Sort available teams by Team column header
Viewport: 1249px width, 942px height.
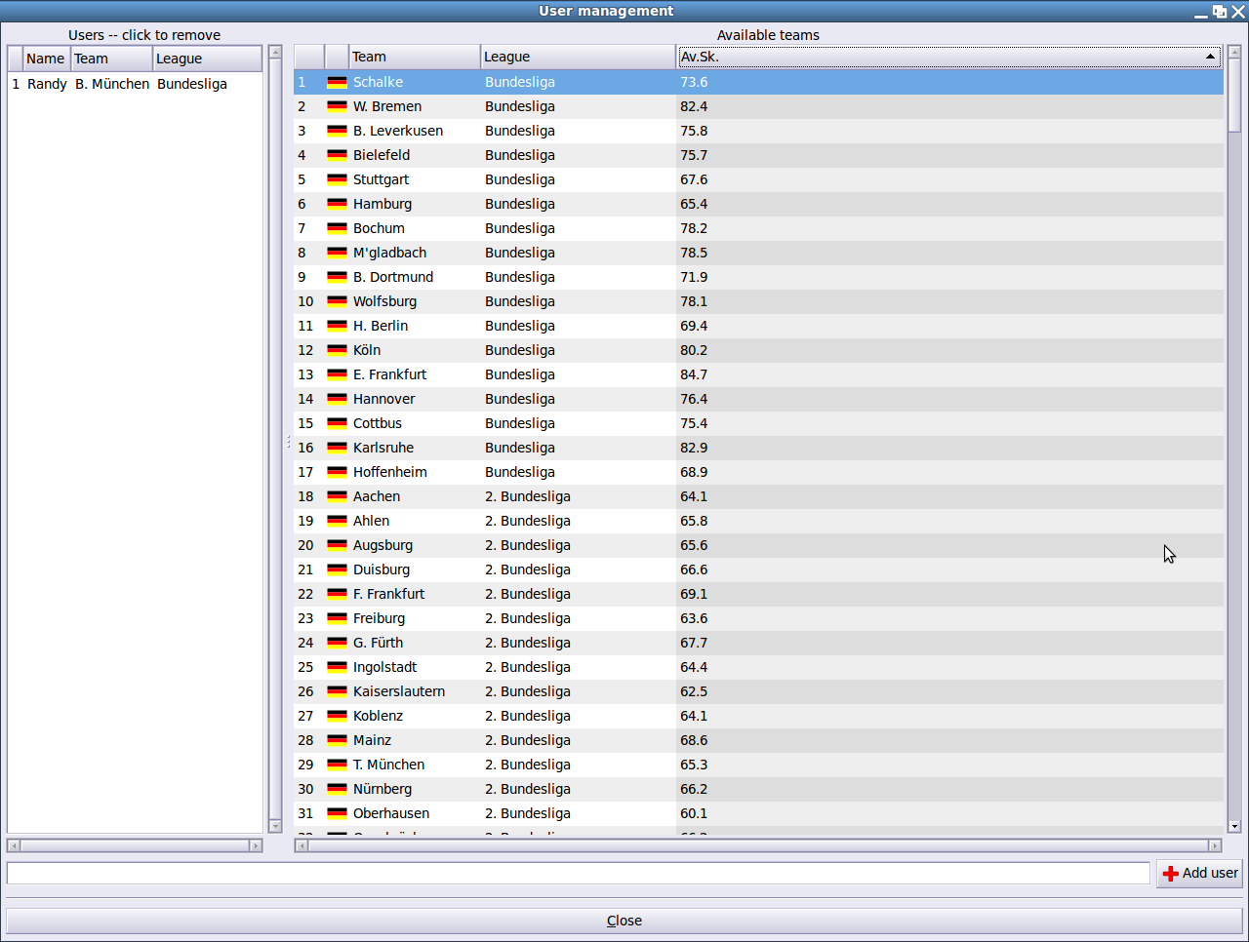click(x=415, y=57)
